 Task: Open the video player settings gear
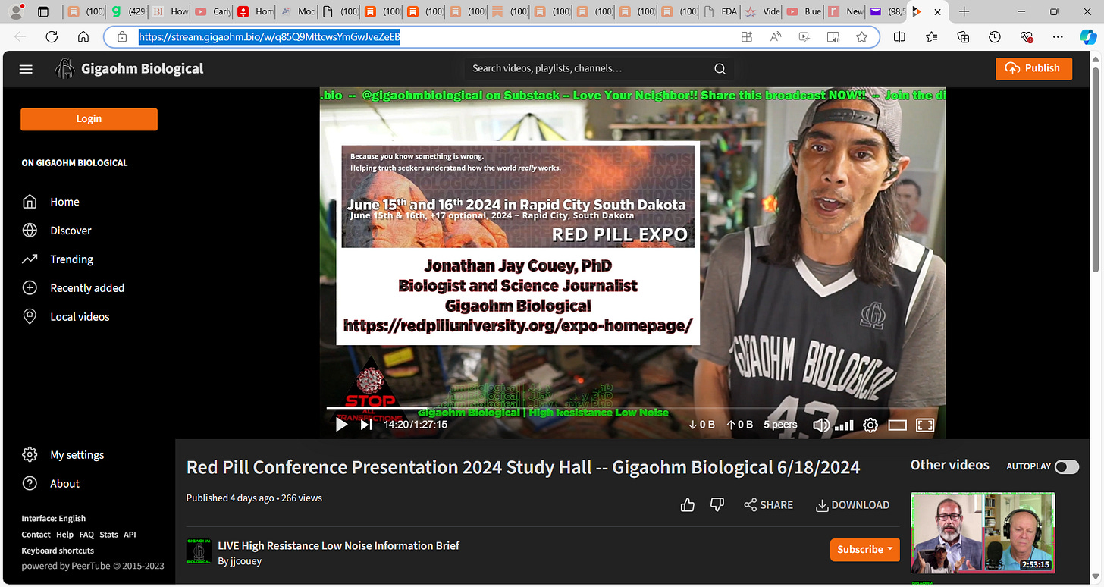[870, 425]
